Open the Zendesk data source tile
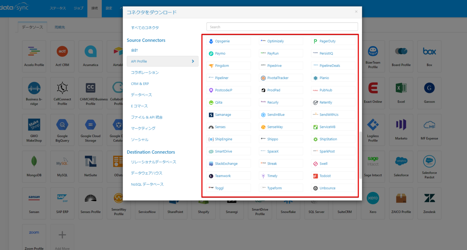This screenshot has width=467, height=250. [x=429, y=203]
